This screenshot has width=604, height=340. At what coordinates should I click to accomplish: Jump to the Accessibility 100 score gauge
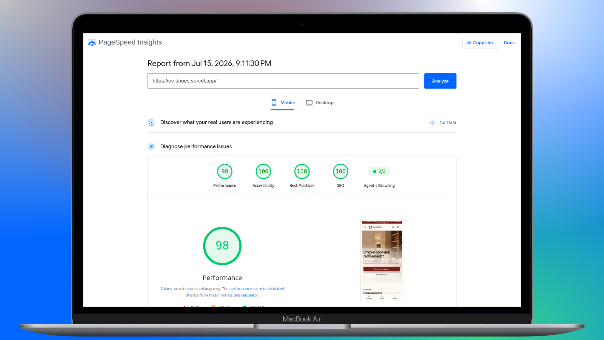click(x=263, y=172)
